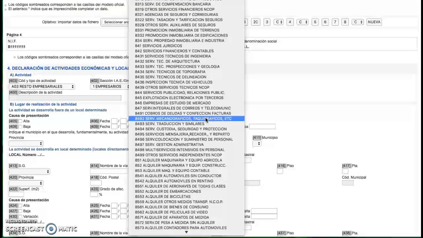Click first date box of [425] Fecha
This screenshot has height=238, width=423.
pyautogui.click(x=114, y=206)
